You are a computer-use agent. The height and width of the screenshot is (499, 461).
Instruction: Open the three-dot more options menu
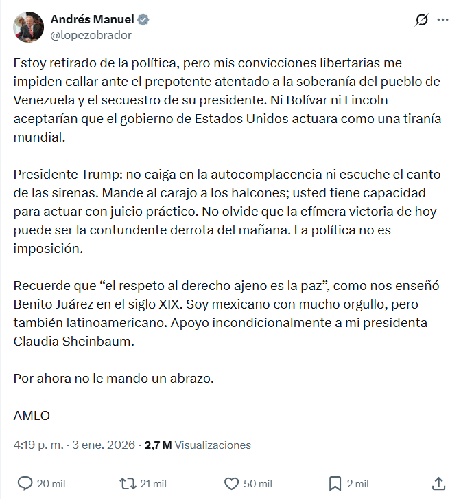coord(442,21)
